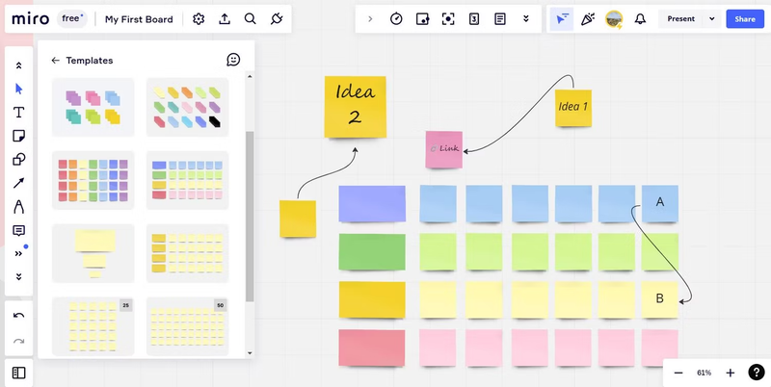Select yellow funnel sticky template
771x387 pixels.
[93, 253]
